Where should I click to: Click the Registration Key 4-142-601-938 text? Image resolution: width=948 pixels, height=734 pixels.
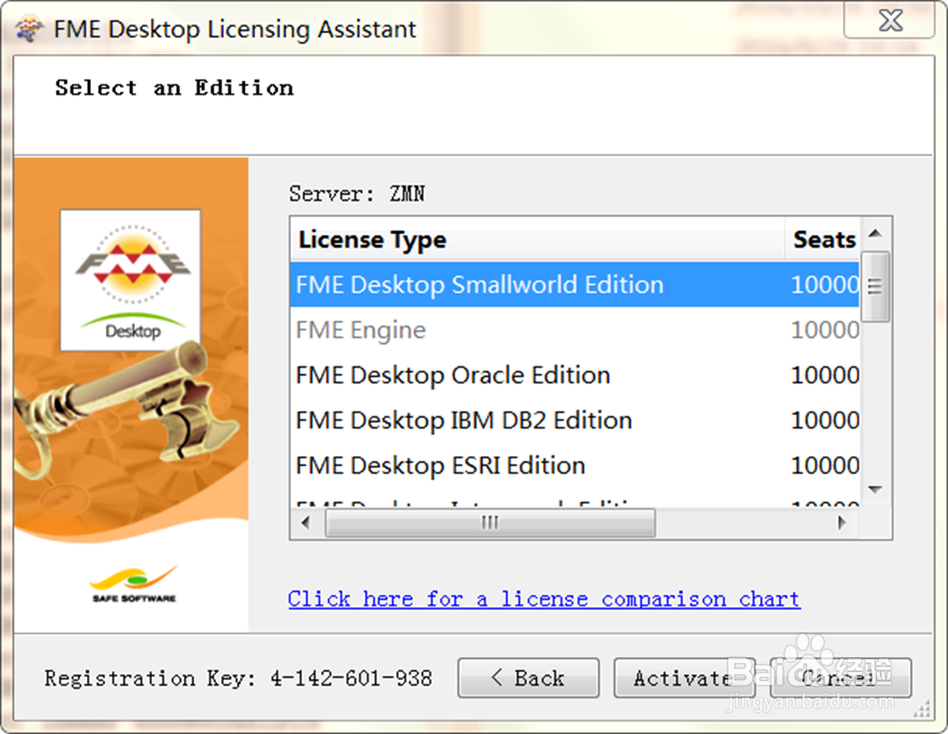pos(238,678)
